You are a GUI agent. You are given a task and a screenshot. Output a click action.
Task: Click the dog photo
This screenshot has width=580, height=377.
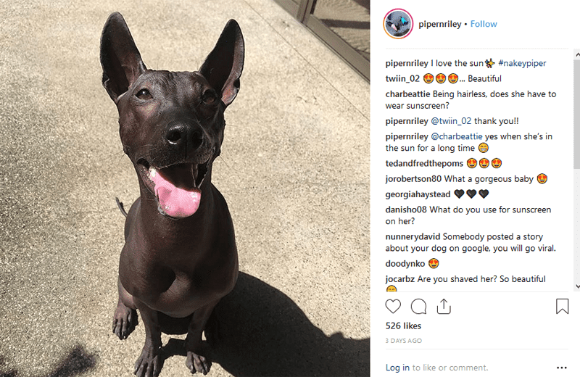(185, 188)
